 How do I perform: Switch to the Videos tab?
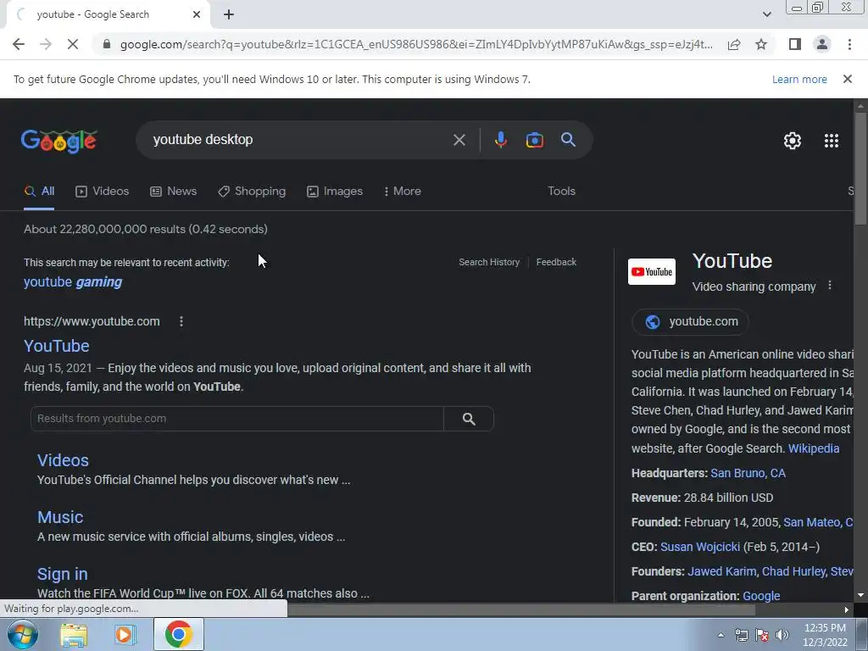102,191
